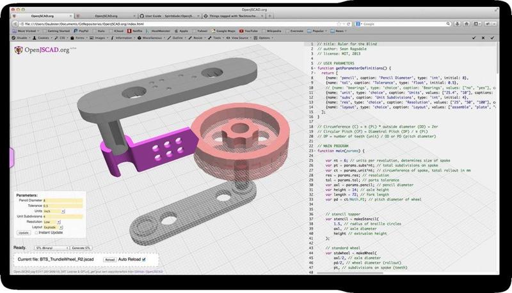Expand the Most Visited bookmarks folder

coord(26,31)
